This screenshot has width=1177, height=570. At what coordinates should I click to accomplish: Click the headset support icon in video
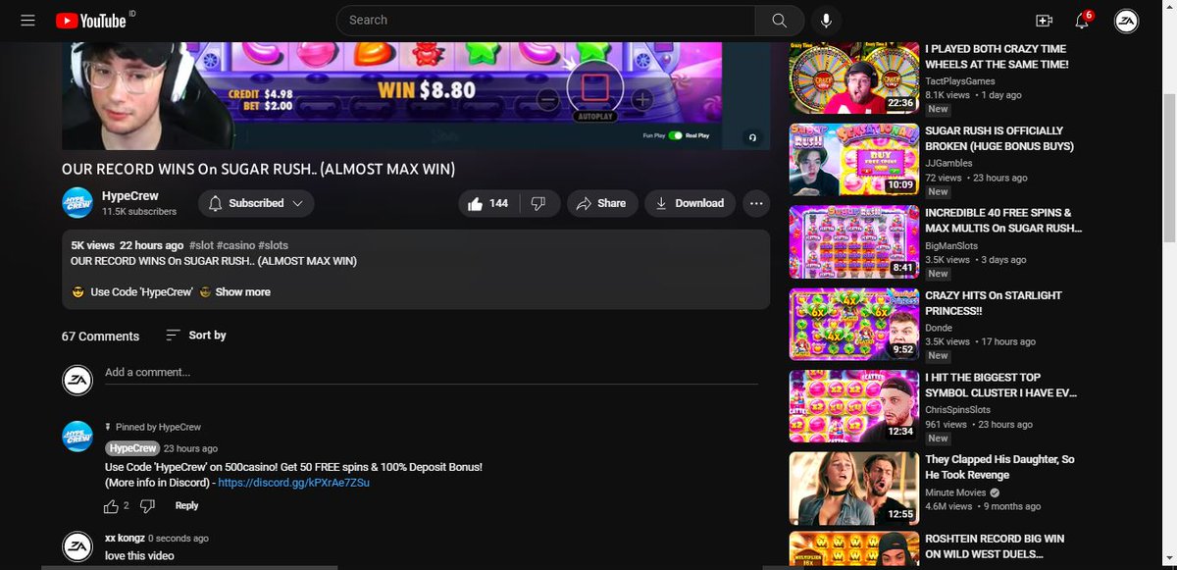point(752,137)
